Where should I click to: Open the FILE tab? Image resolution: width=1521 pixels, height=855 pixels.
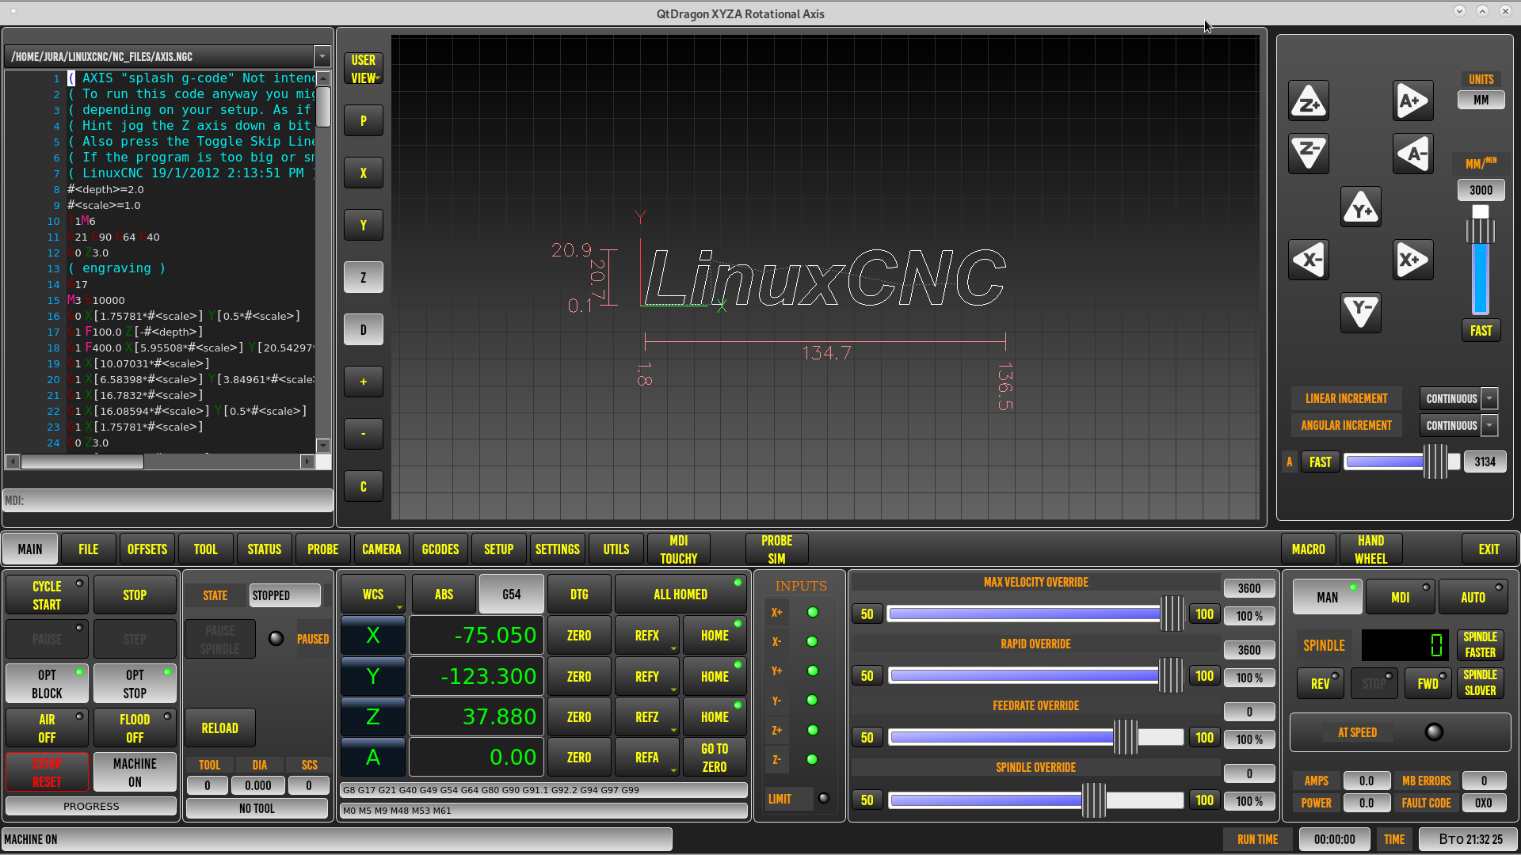coord(89,549)
